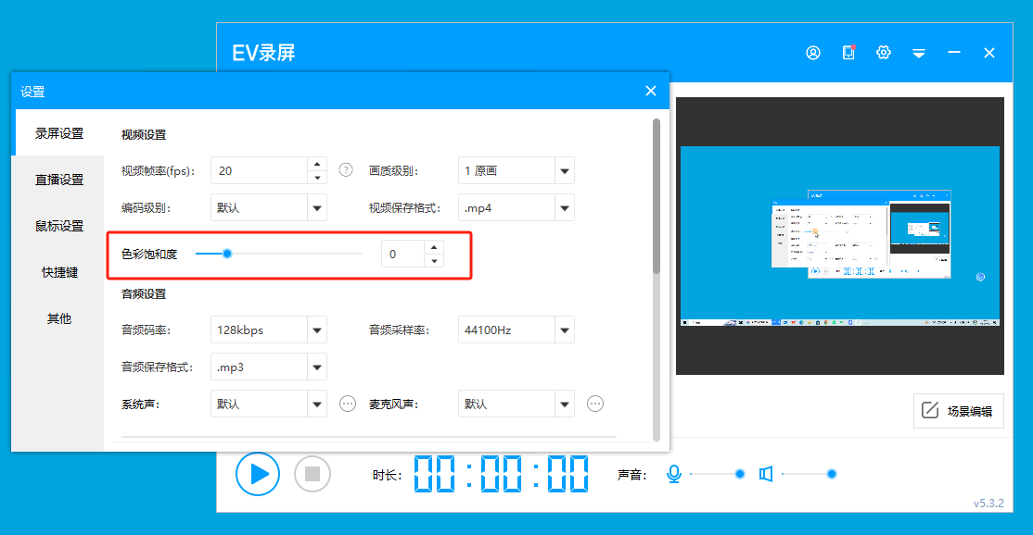
Task: Expand the 音频码率 128kbps dropdown
Action: pos(317,330)
